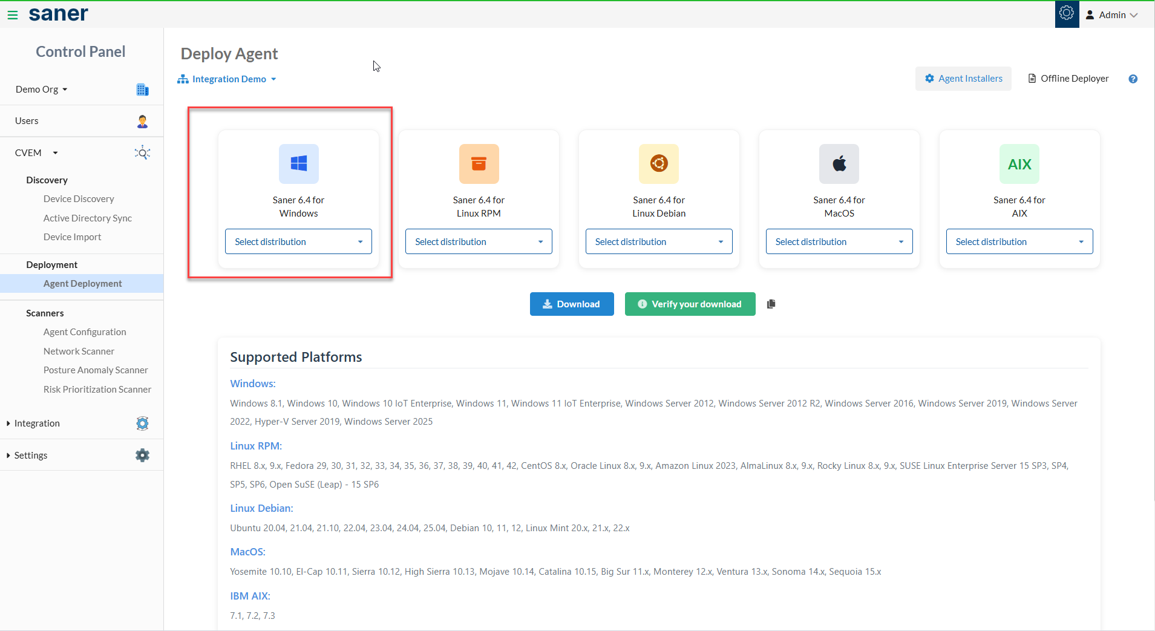Click the Control Panel heading

click(x=80, y=52)
